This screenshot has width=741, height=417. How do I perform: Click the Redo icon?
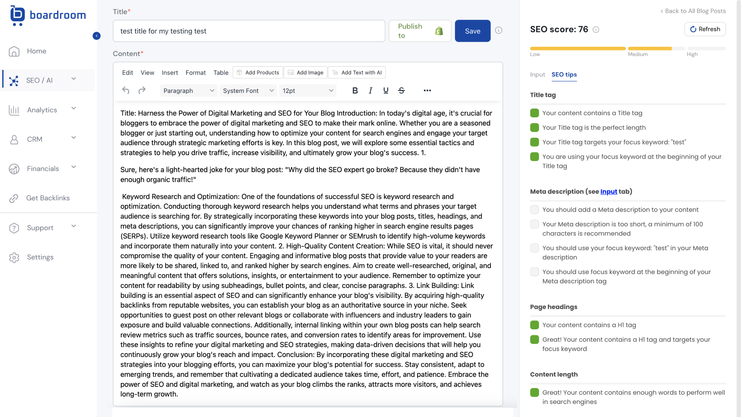[142, 90]
